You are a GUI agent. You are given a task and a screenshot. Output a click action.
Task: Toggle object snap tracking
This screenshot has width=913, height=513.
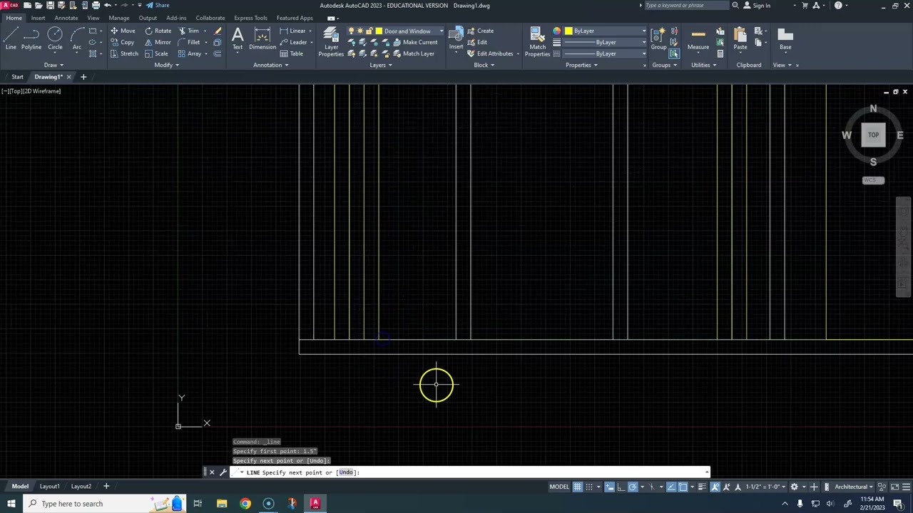tap(671, 487)
